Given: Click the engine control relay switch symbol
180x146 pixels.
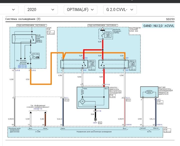Looking at the screenshot, I should coord(33,38).
